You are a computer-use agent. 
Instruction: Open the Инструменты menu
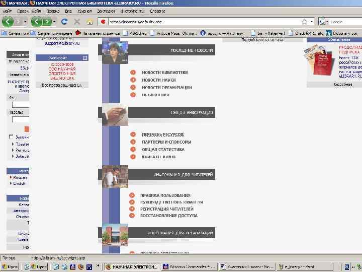132,11
